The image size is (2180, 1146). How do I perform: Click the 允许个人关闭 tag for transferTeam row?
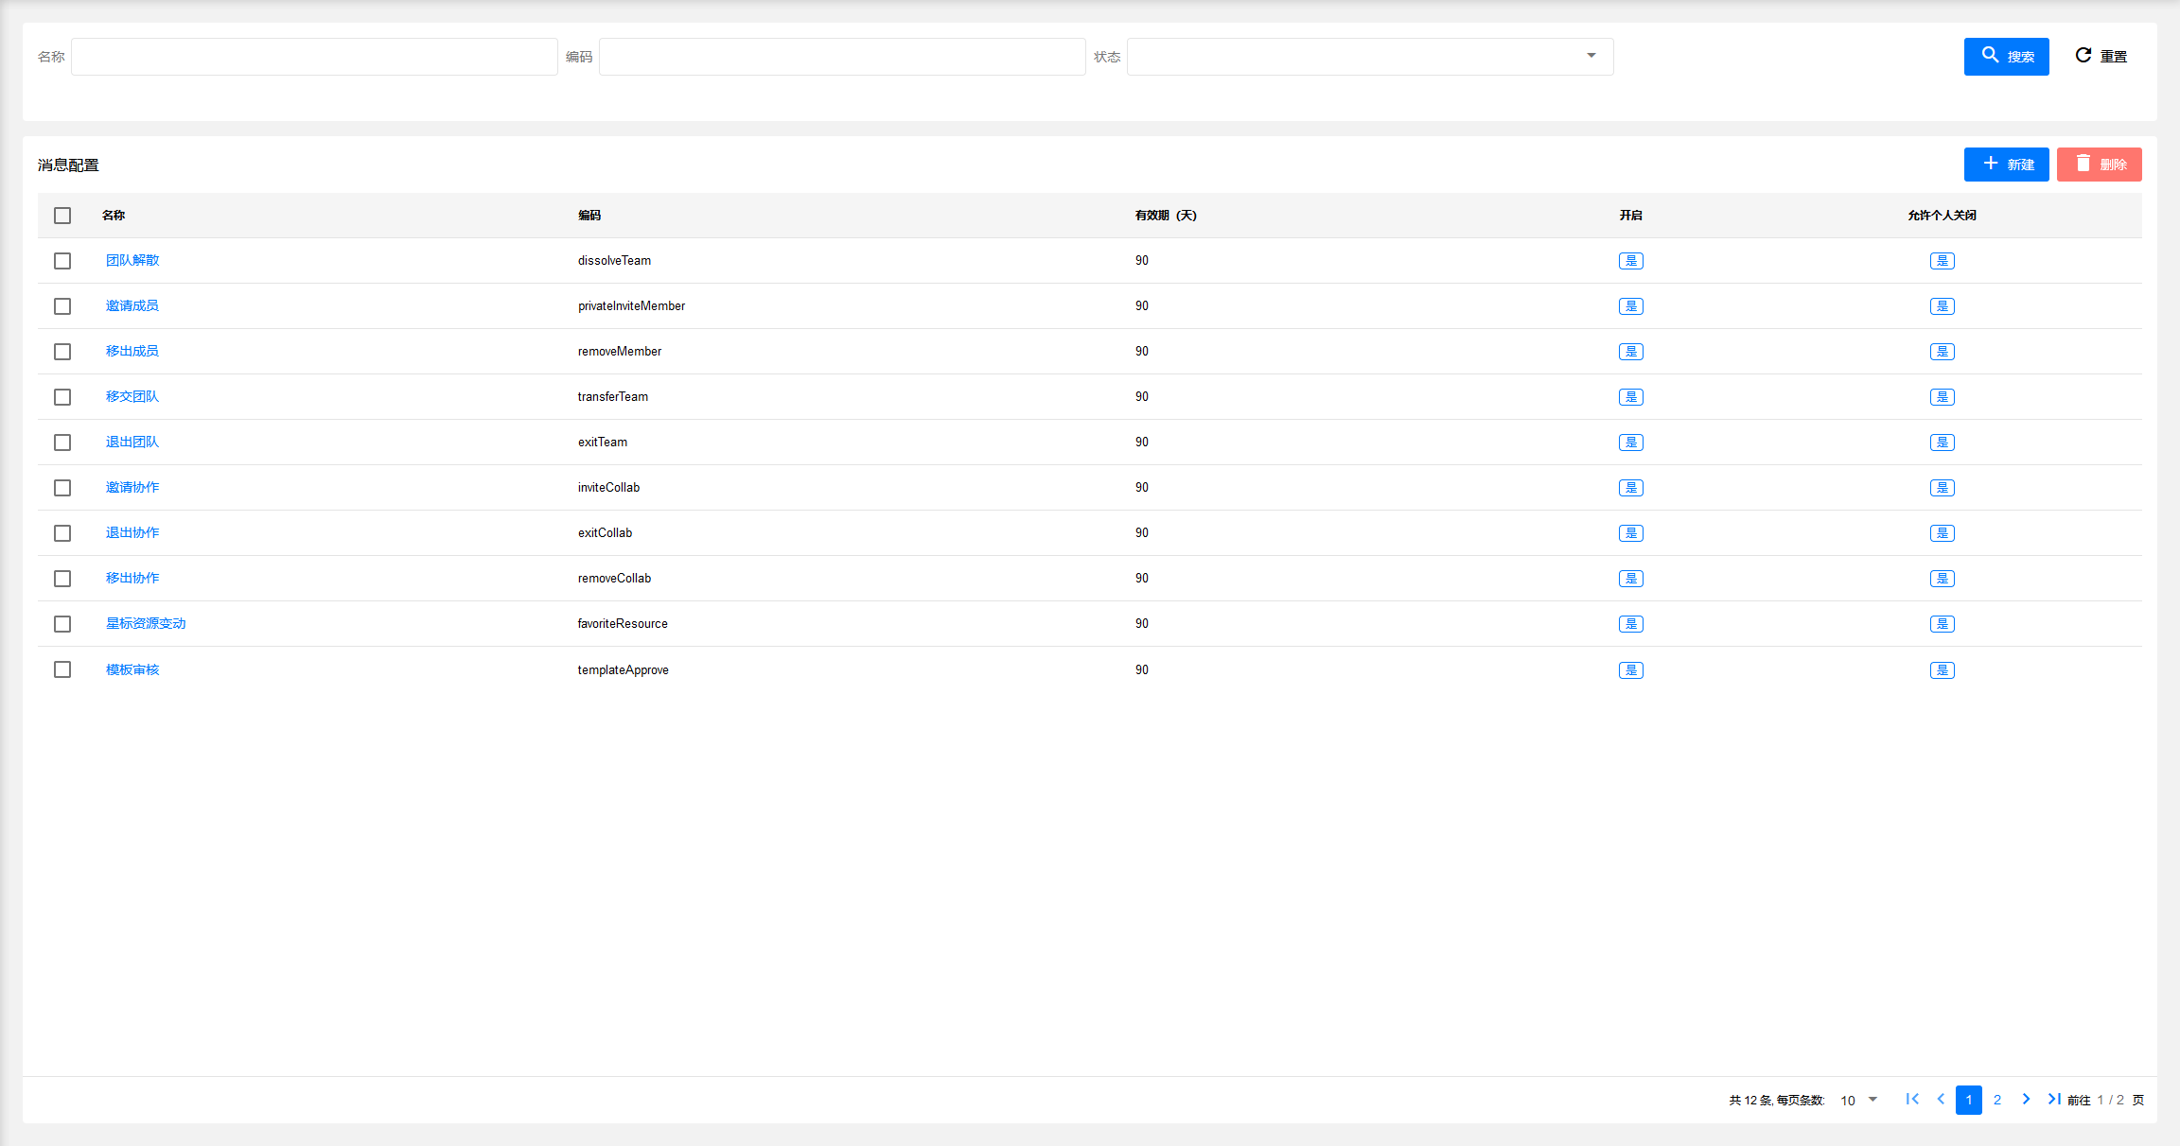[x=1943, y=397]
